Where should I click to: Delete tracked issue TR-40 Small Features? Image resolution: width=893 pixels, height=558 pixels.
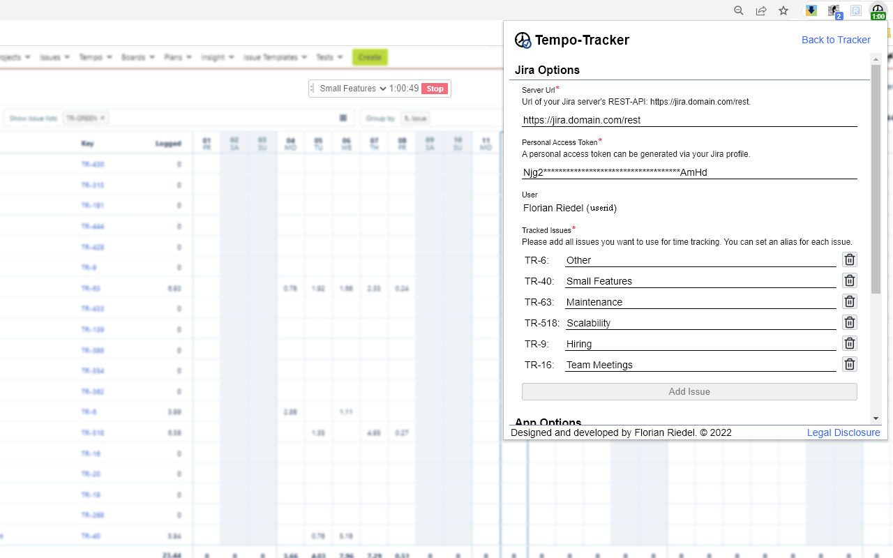850,280
